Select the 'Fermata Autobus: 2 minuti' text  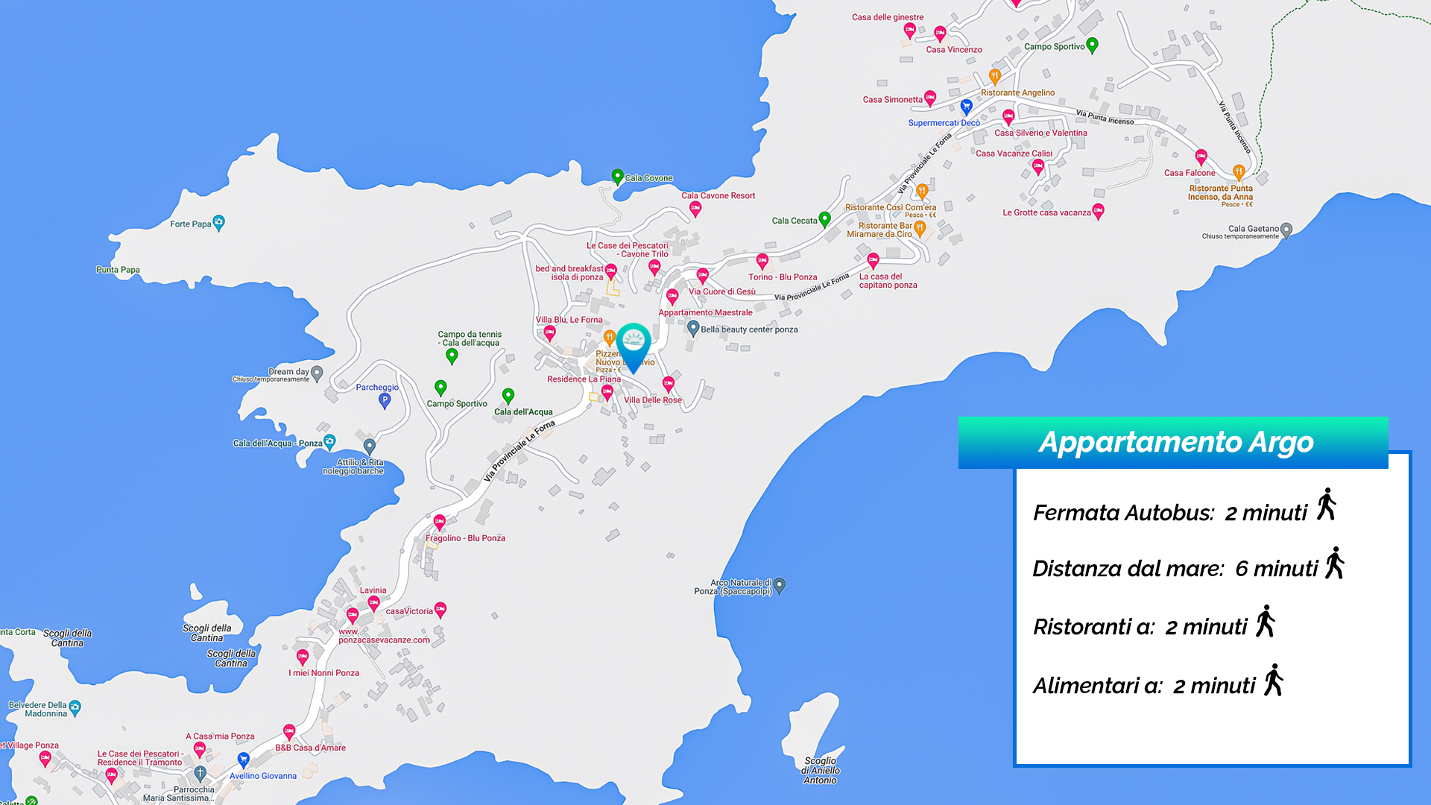pyautogui.click(x=1170, y=513)
